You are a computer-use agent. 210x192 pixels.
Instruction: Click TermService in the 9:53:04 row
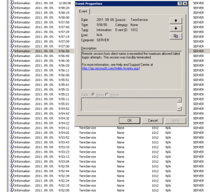(x=88, y=162)
